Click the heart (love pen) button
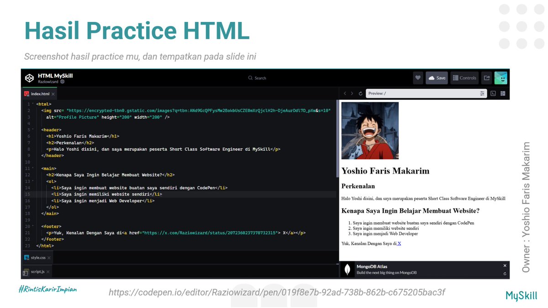 coord(418,78)
